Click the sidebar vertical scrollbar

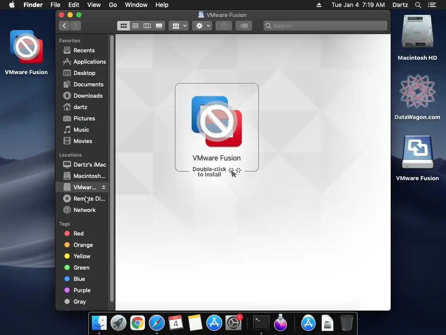(112, 168)
